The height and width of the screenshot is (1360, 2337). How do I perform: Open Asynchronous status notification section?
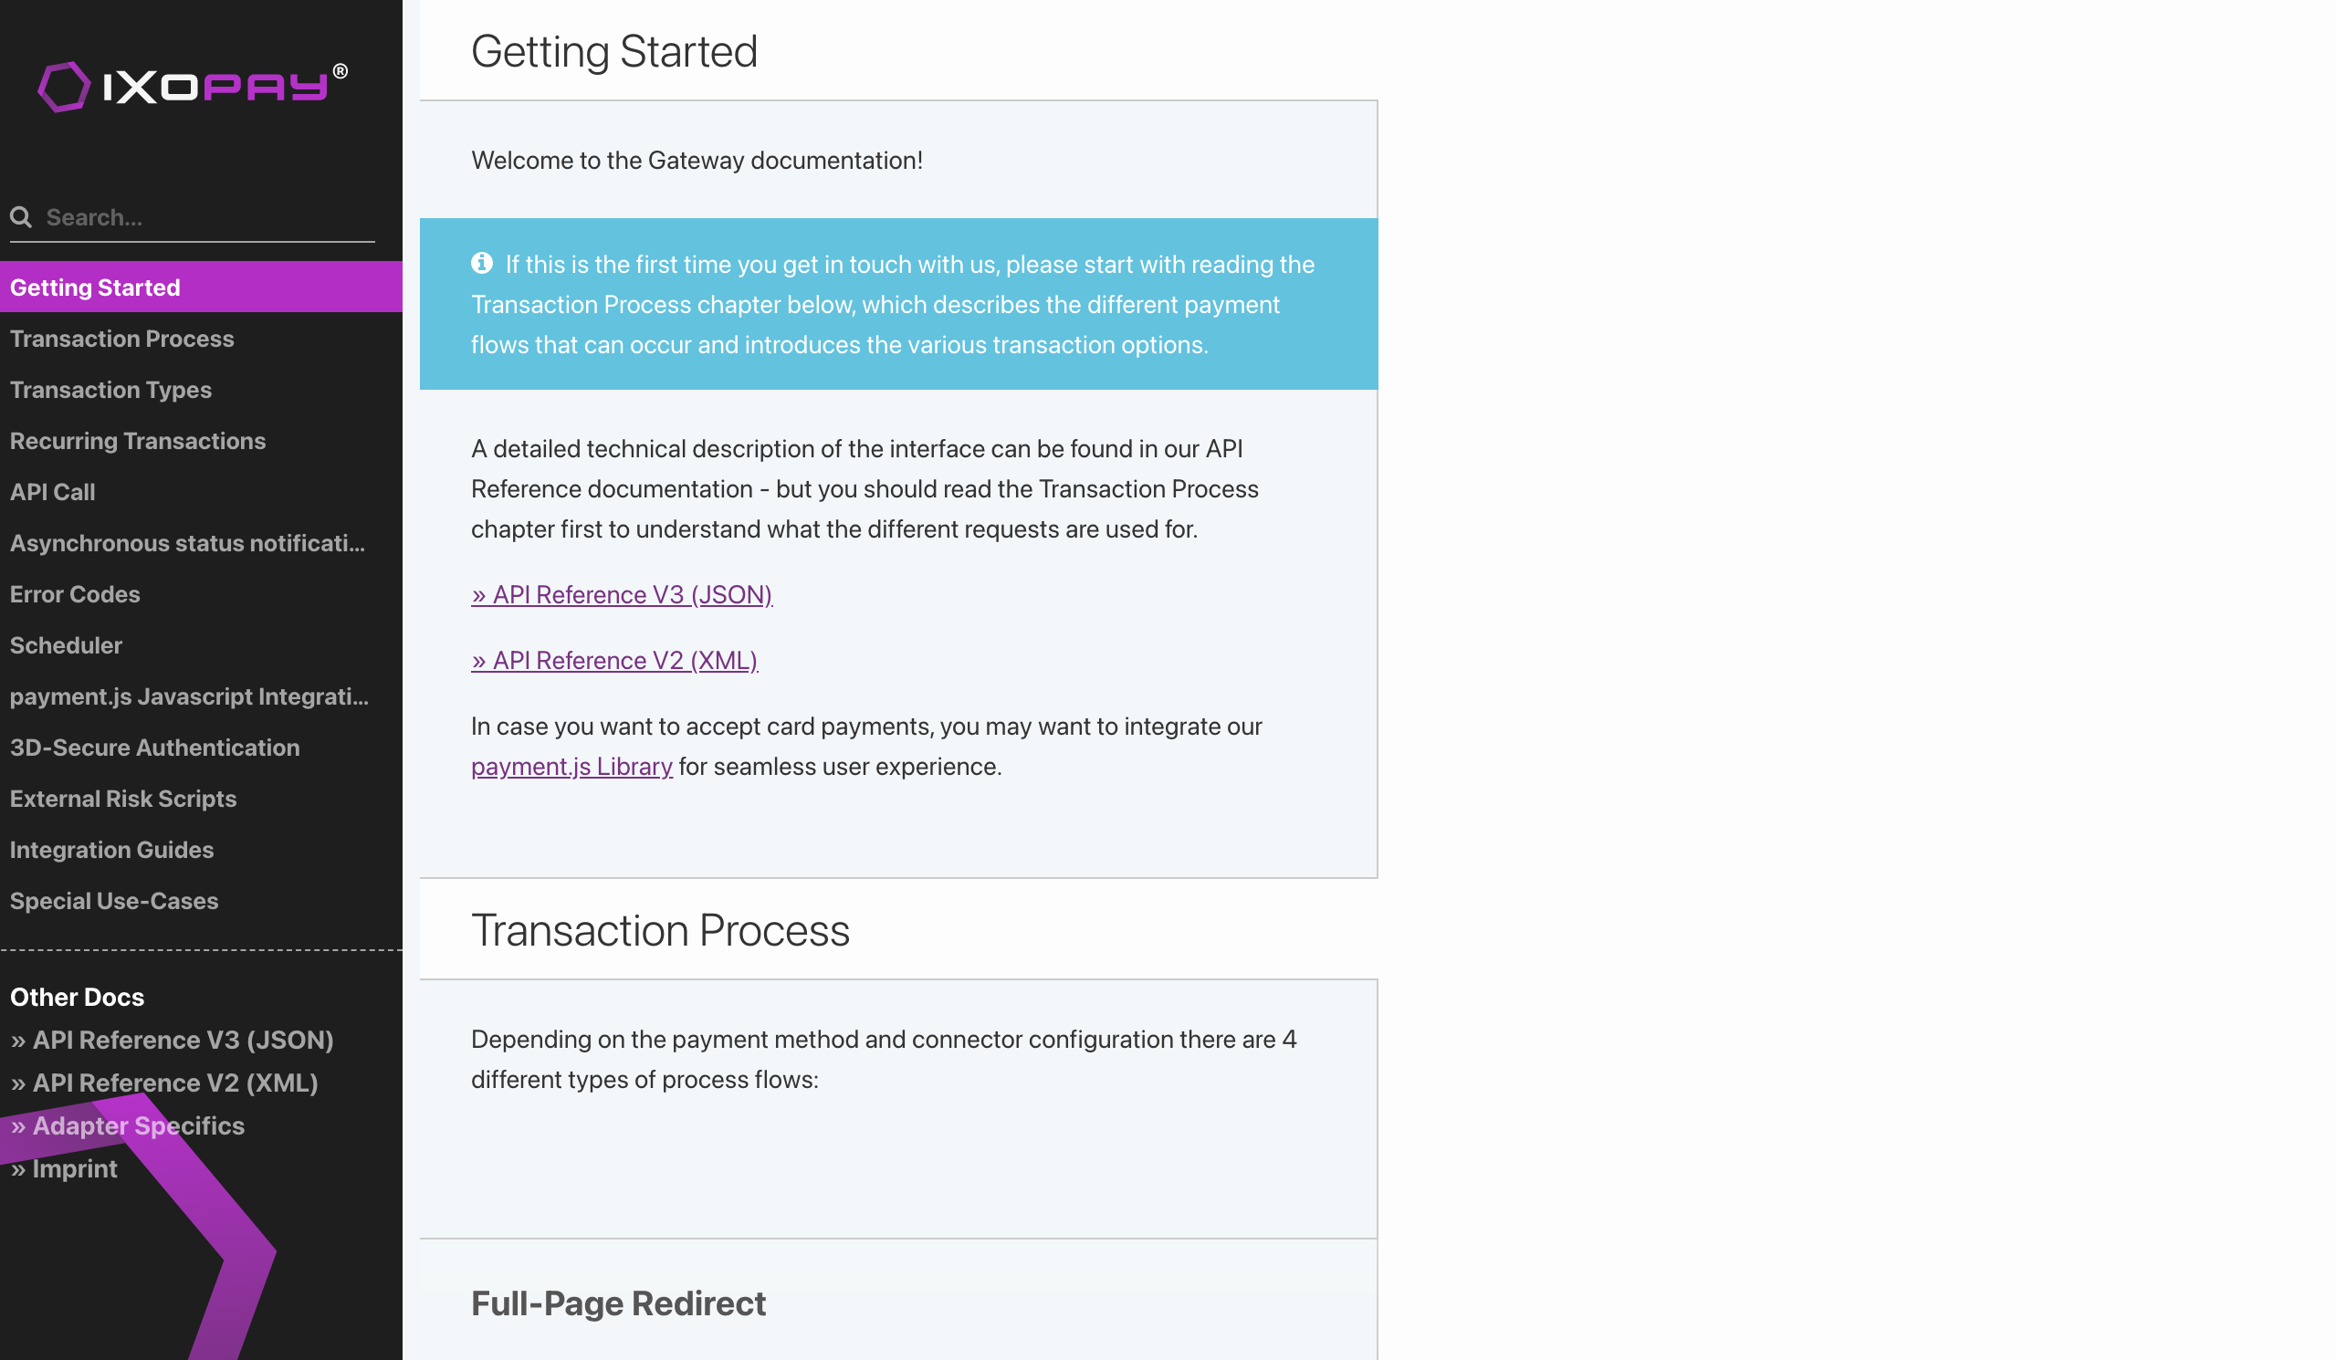[x=201, y=542]
